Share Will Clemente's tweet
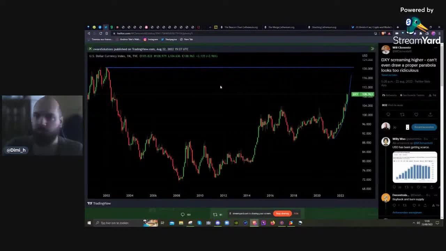Viewport: 446px width, 251px height. click(430, 115)
